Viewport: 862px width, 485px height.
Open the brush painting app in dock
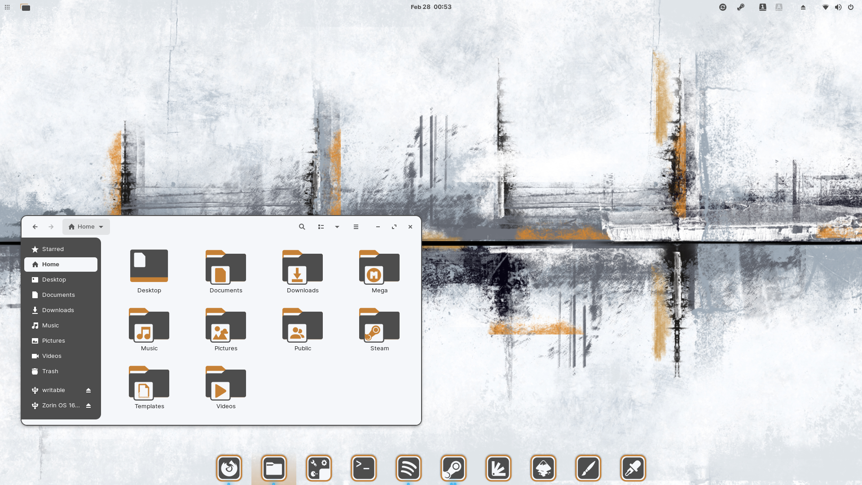pos(588,468)
